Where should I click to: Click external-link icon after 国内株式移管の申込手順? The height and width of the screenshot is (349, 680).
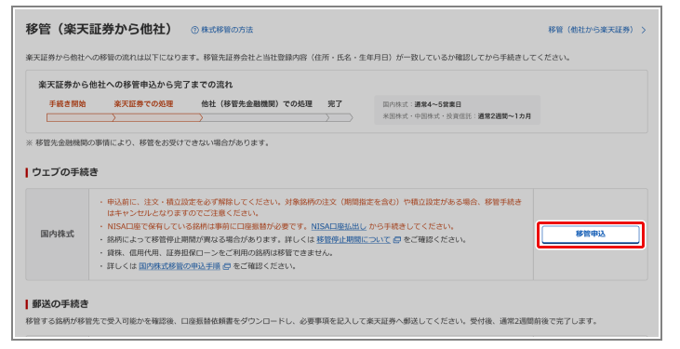(226, 266)
